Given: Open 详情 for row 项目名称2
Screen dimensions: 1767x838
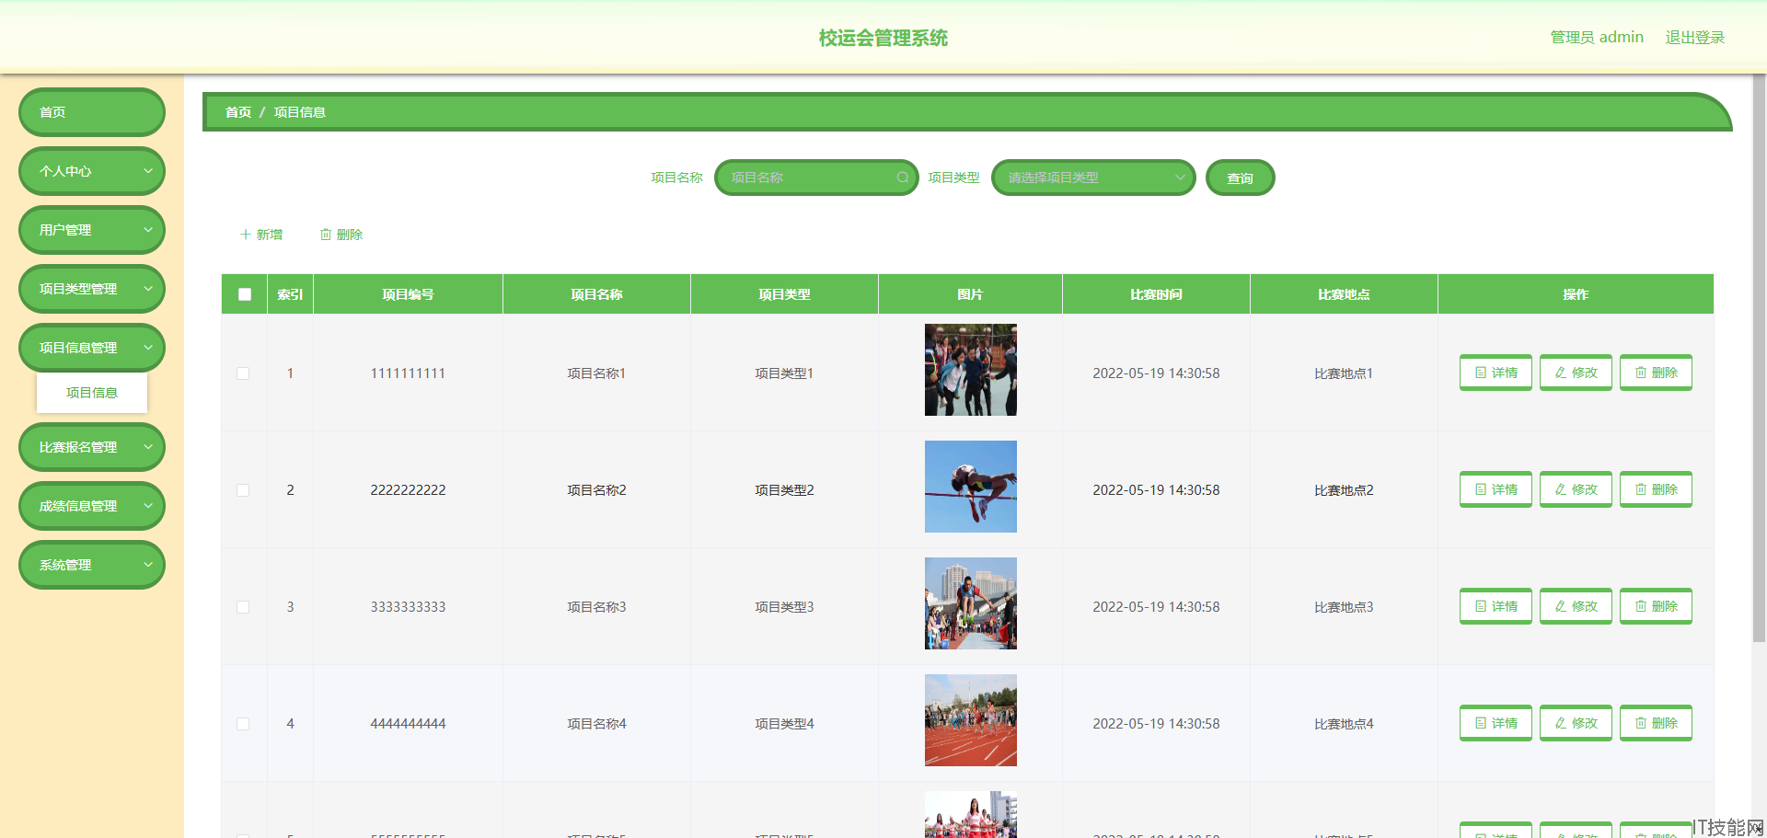Looking at the screenshot, I should click(x=1496, y=489).
